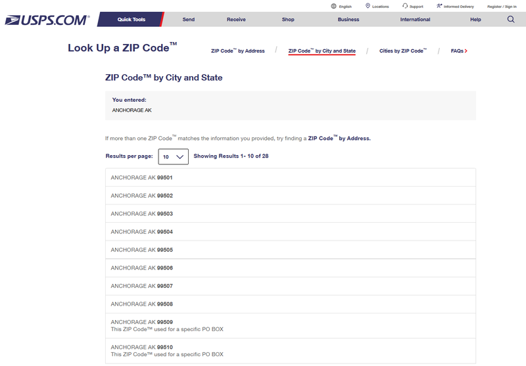The height and width of the screenshot is (366, 526).
Task: Follow the ZIP Code by Address inline link
Action: tap(339, 138)
